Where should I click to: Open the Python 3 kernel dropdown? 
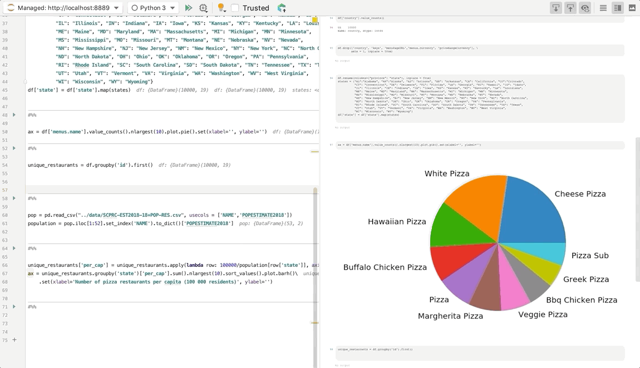(x=153, y=8)
